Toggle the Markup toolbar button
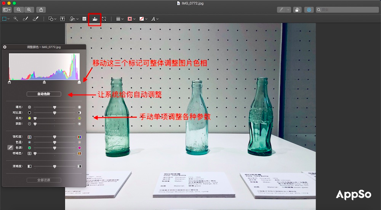Screen dimensions: 381x210 (x=309, y=10)
